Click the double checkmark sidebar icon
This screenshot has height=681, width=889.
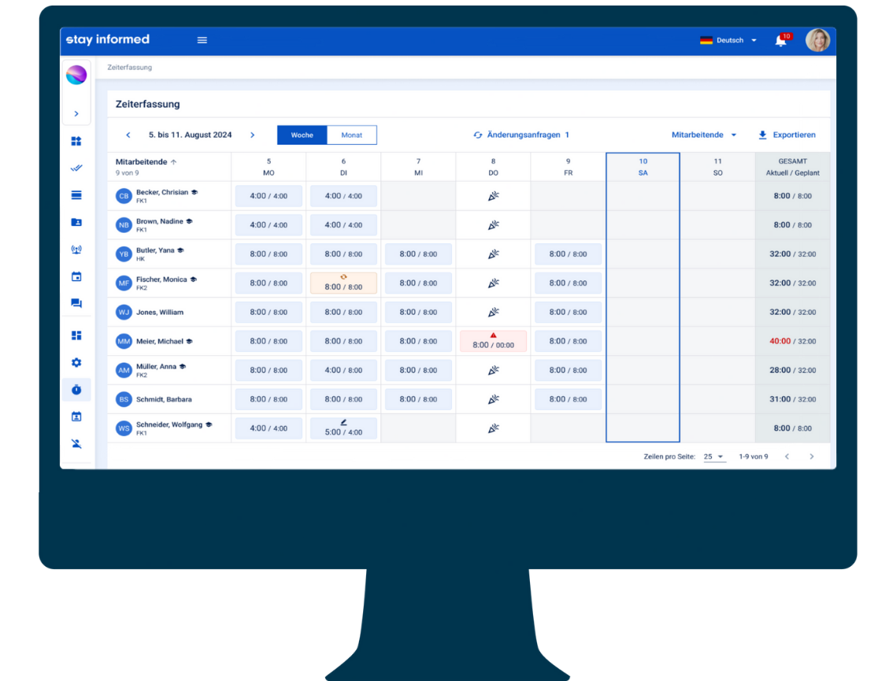click(76, 168)
